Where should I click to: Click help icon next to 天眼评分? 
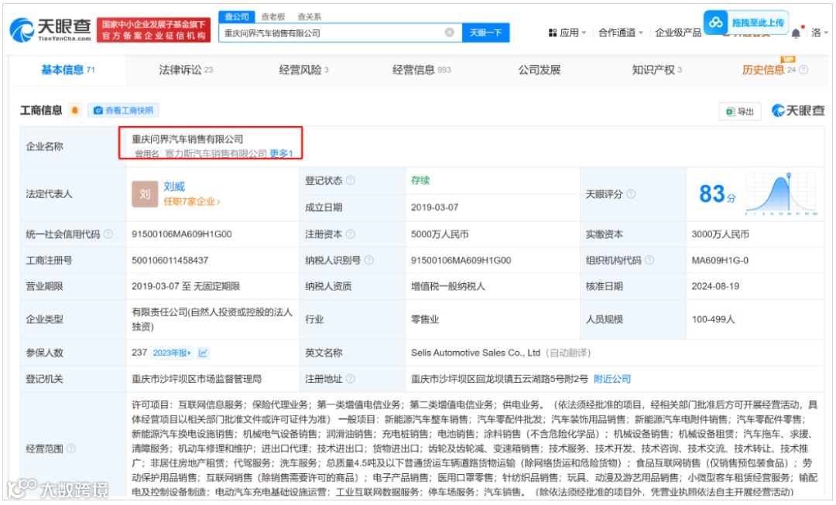pyautogui.click(x=631, y=194)
